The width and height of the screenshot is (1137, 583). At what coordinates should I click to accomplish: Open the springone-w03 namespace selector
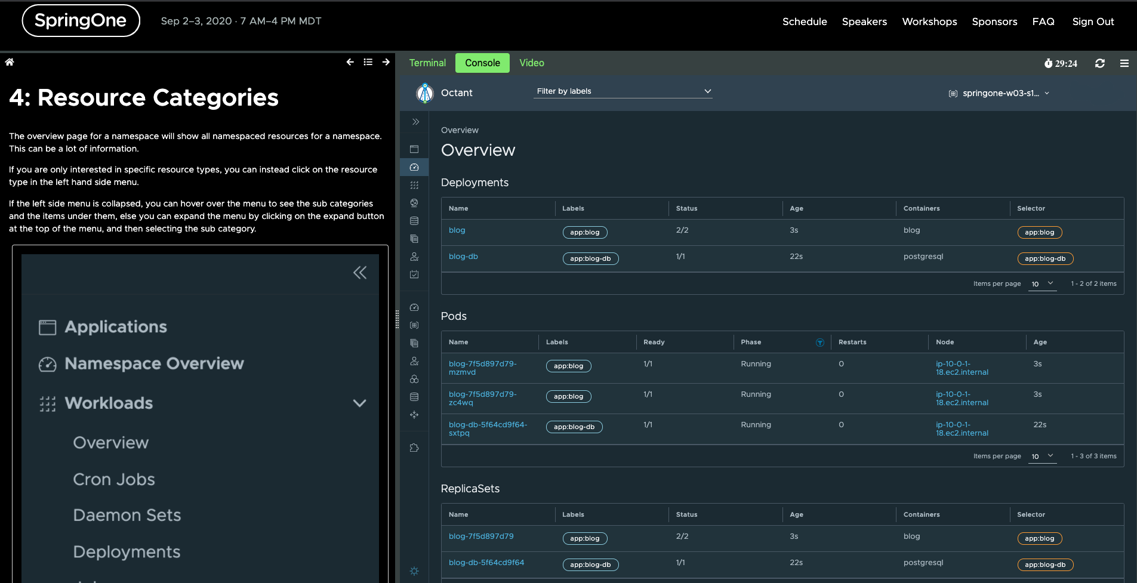coord(1000,93)
